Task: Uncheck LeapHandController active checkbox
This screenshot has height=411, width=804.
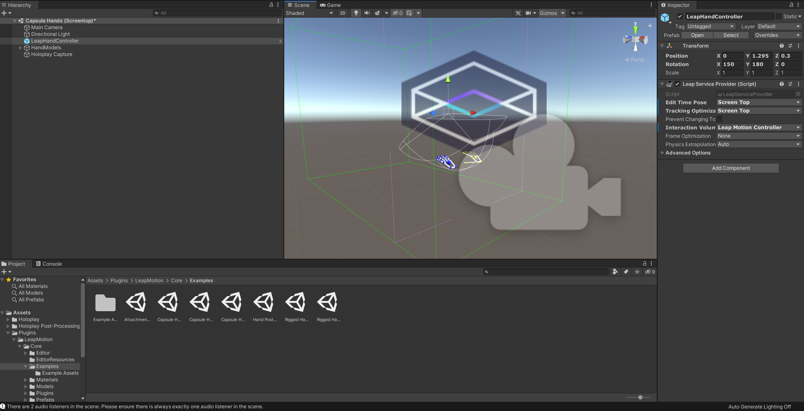Action: pyautogui.click(x=679, y=16)
